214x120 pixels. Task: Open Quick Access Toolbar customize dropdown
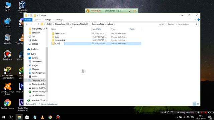(x=38, y=16)
